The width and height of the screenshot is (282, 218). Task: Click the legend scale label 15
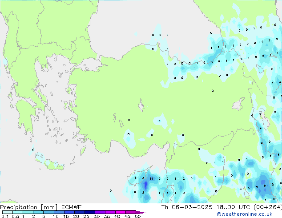pos(66,216)
